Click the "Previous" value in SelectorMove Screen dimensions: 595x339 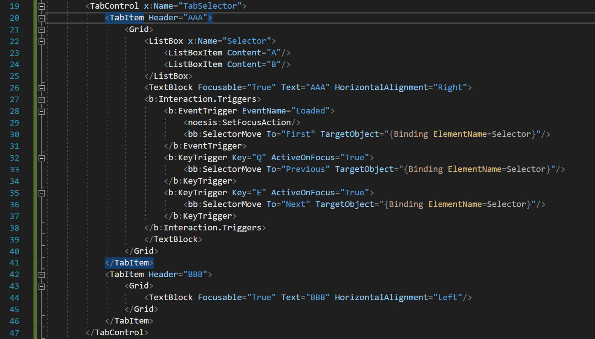click(x=305, y=169)
